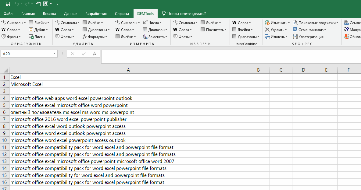
Task: Click the Name Box showing A20
Action: click(27, 54)
